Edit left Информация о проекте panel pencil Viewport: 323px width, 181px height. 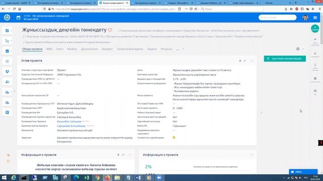click(x=123, y=155)
